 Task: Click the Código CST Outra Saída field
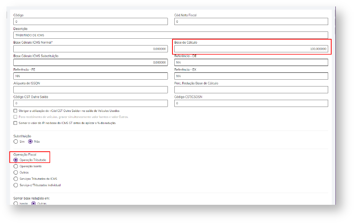pos(90,103)
